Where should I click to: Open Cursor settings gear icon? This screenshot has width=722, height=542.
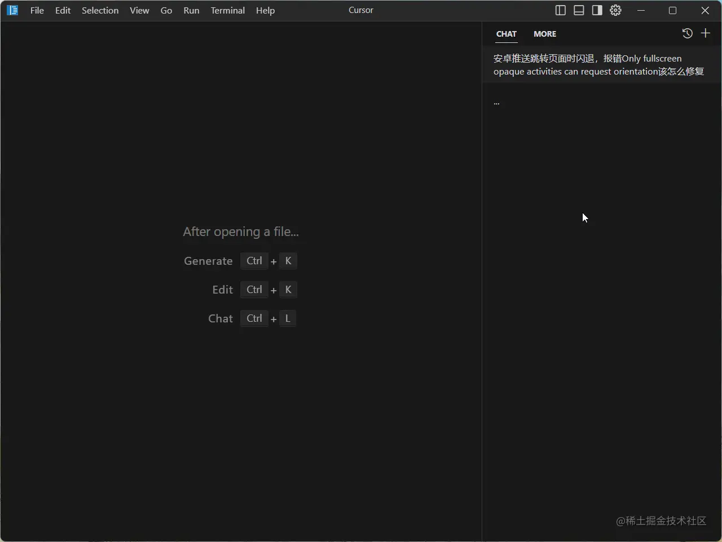tap(615, 10)
